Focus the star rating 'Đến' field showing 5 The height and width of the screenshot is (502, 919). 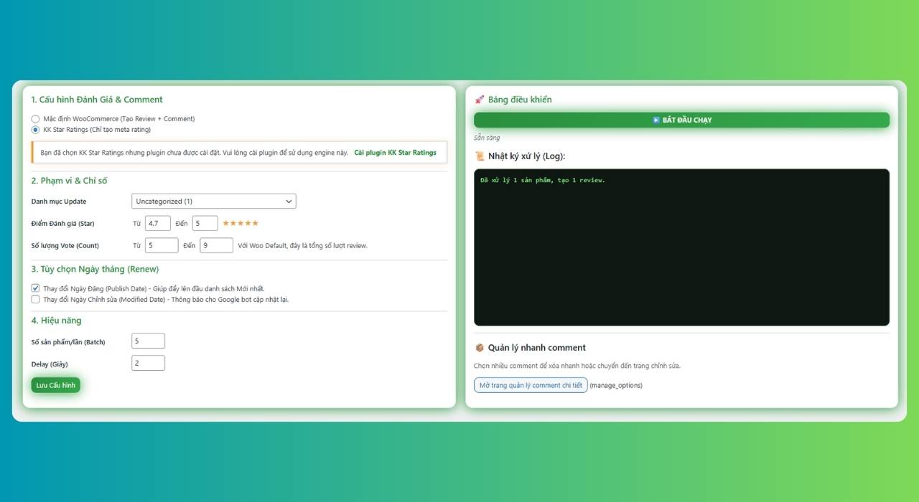[205, 224]
